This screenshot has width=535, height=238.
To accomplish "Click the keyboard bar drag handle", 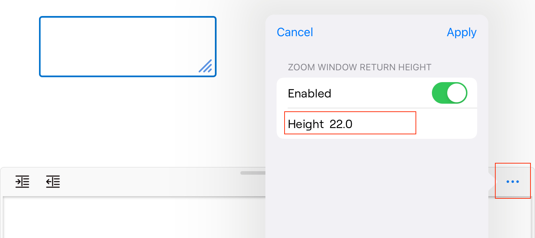I will pos(253,172).
